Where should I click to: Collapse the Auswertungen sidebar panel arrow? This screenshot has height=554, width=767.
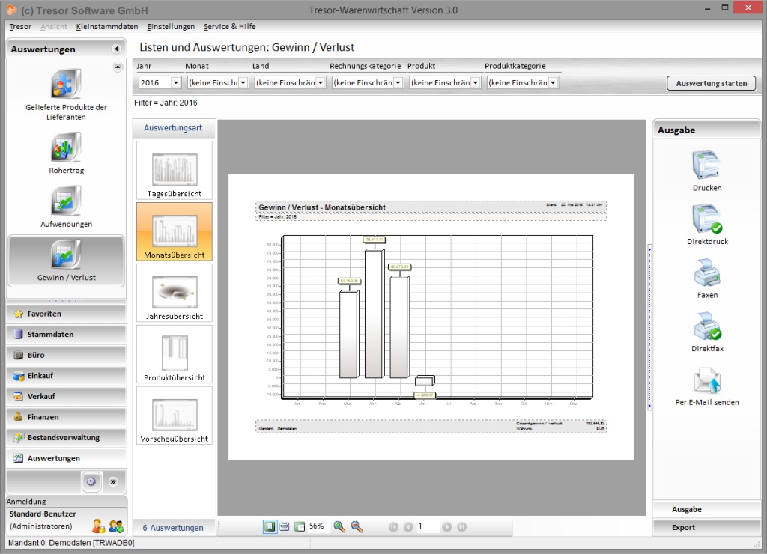click(116, 49)
